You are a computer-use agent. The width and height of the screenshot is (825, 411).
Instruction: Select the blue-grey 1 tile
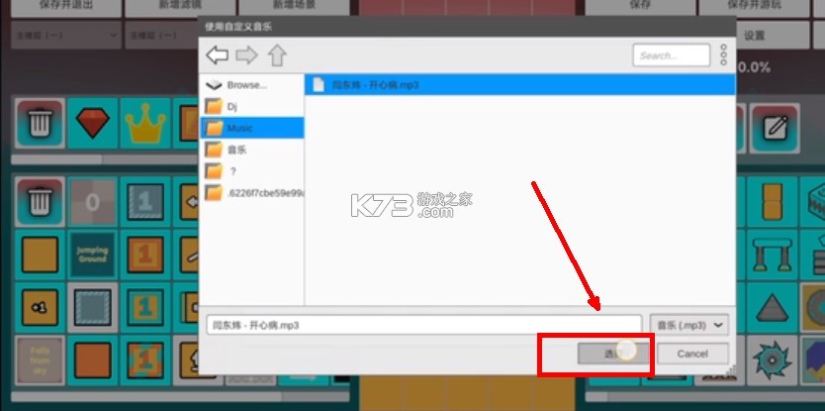click(x=145, y=202)
